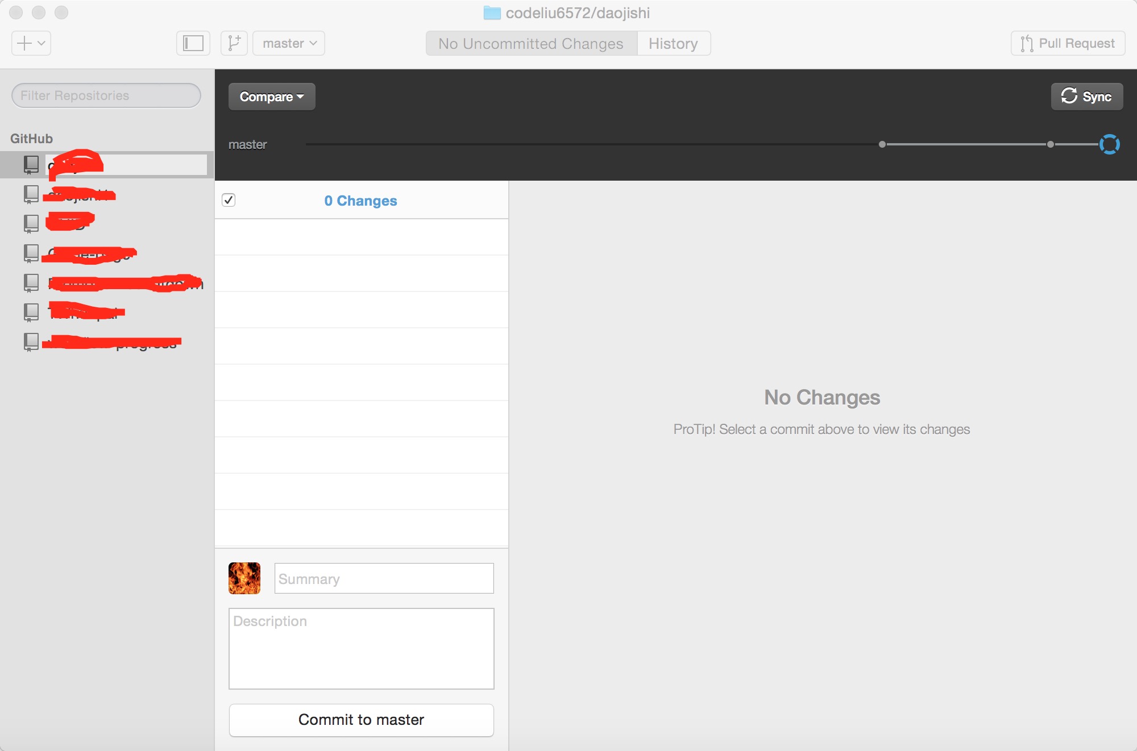Select the No Uncommitted Changes tab
Viewport: 1137px width, 751px height.
coord(533,42)
